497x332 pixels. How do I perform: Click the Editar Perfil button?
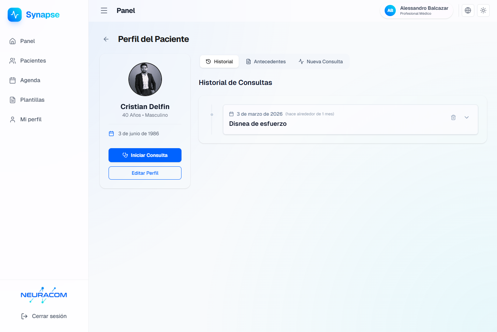(x=145, y=173)
